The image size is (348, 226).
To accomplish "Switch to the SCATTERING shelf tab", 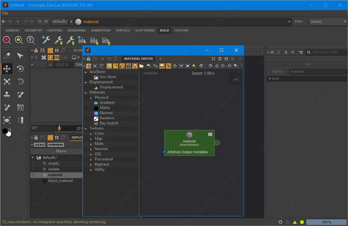I will click(x=145, y=30).
